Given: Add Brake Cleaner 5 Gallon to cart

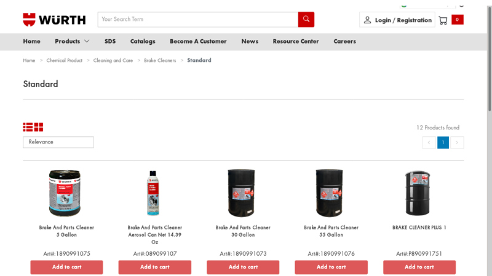Looking at the screenshot, I should 66,267.
